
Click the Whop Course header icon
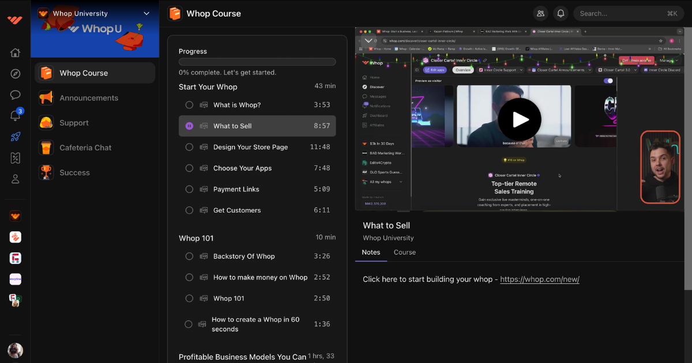174,13
